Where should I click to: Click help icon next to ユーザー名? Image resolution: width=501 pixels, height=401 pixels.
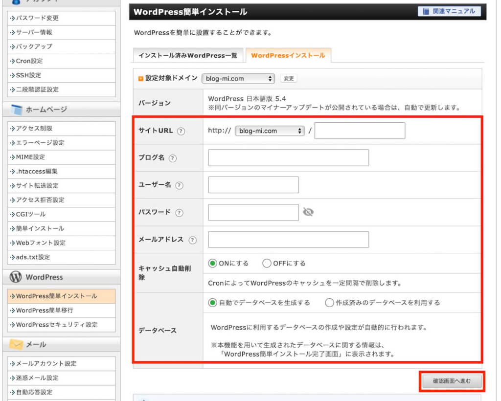180,185
